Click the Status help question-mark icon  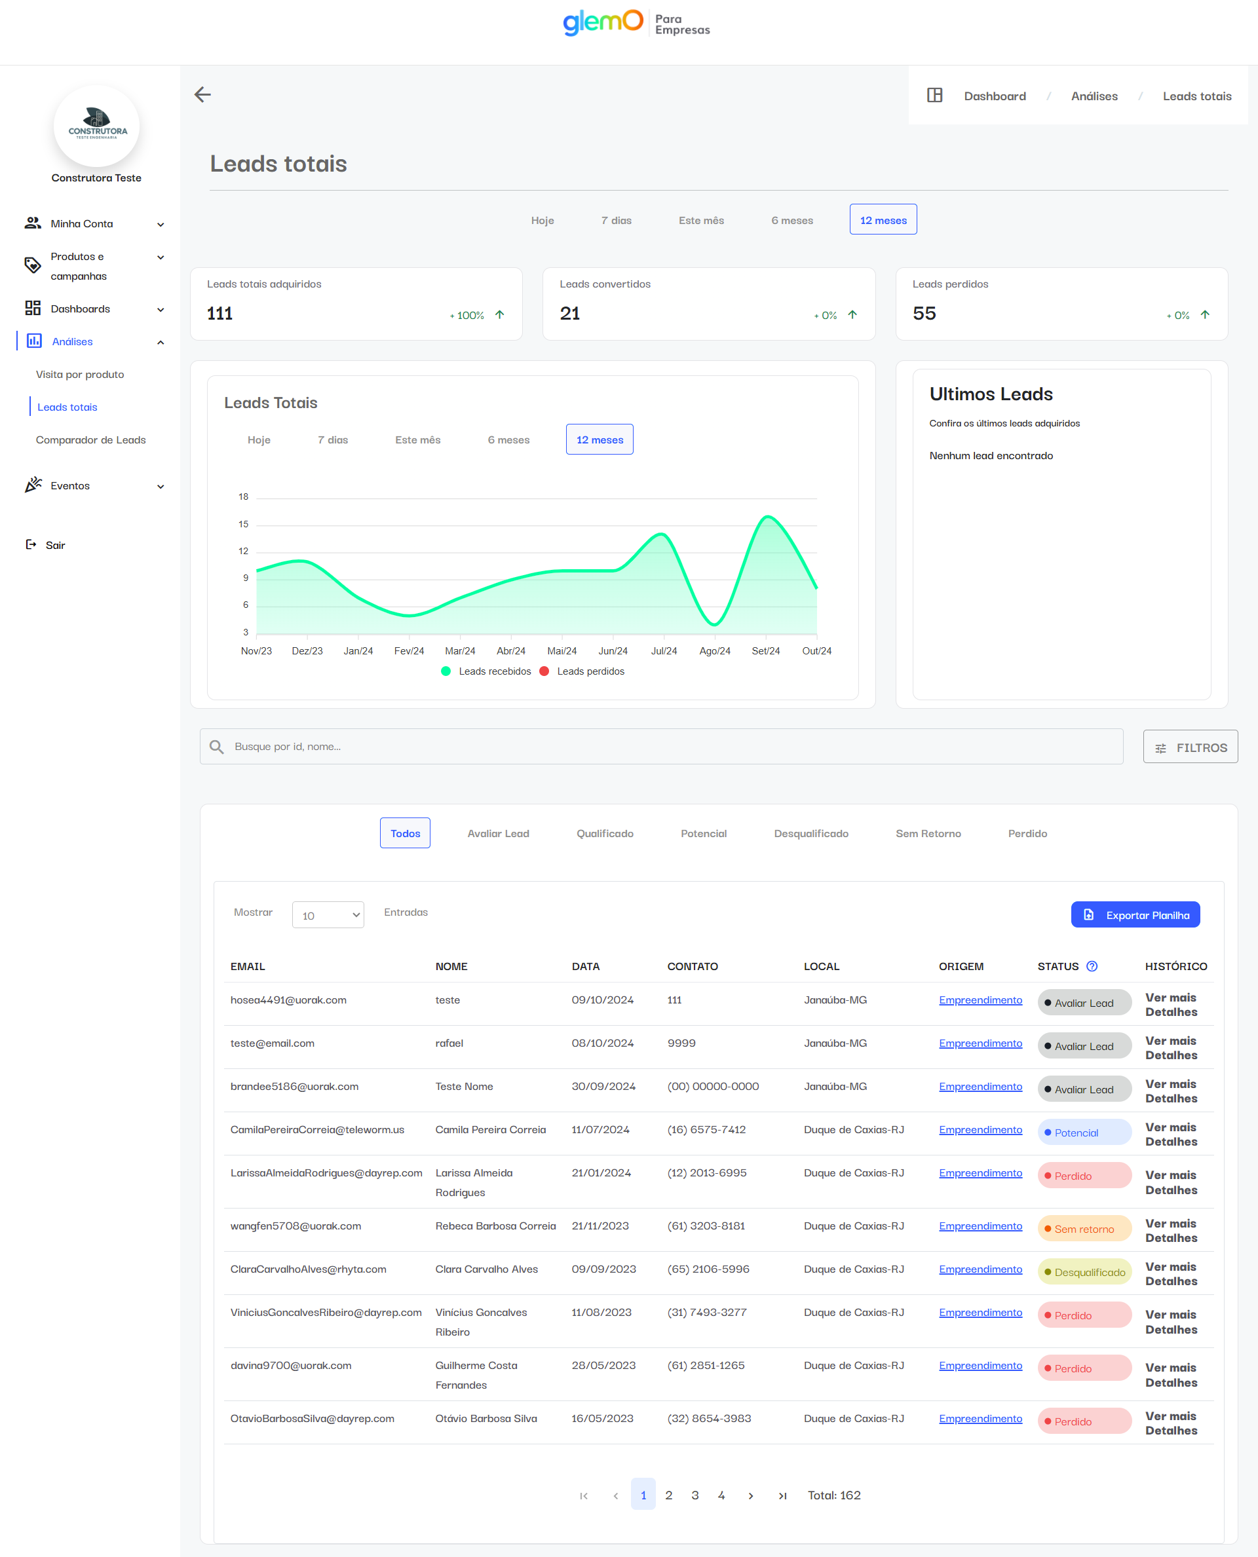[x=1092, y=966]
